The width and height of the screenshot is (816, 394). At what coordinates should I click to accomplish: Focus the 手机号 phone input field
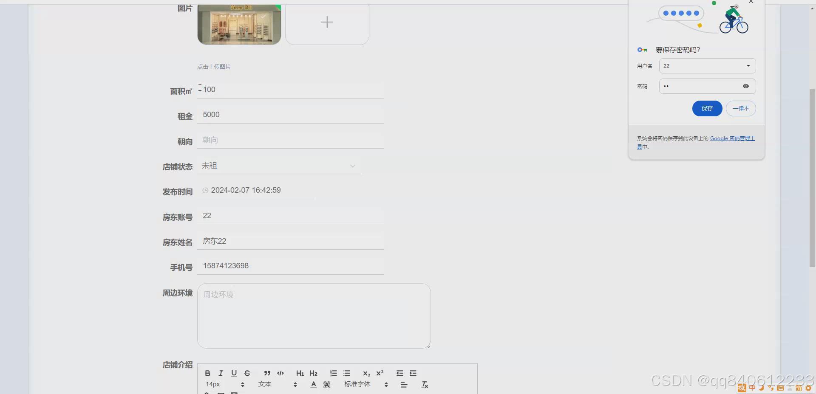click(x=291, y=266)
